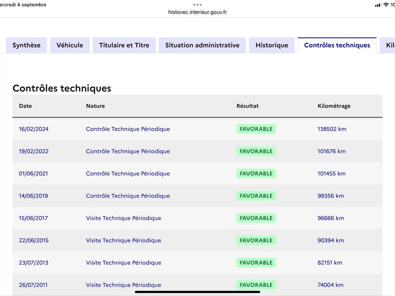Select the 96666 km mileage value
Viewport: 395px width, 296px height.
point(330,218)
